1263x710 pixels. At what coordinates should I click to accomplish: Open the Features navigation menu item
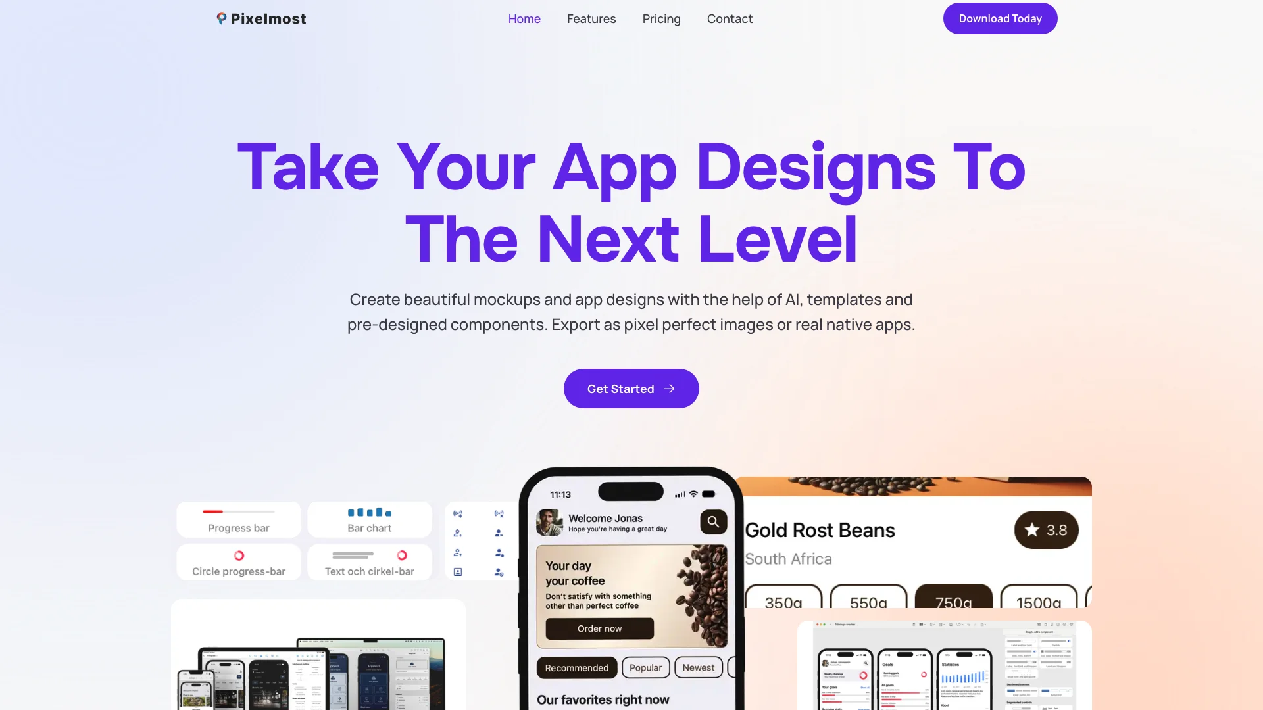point(591,18)
